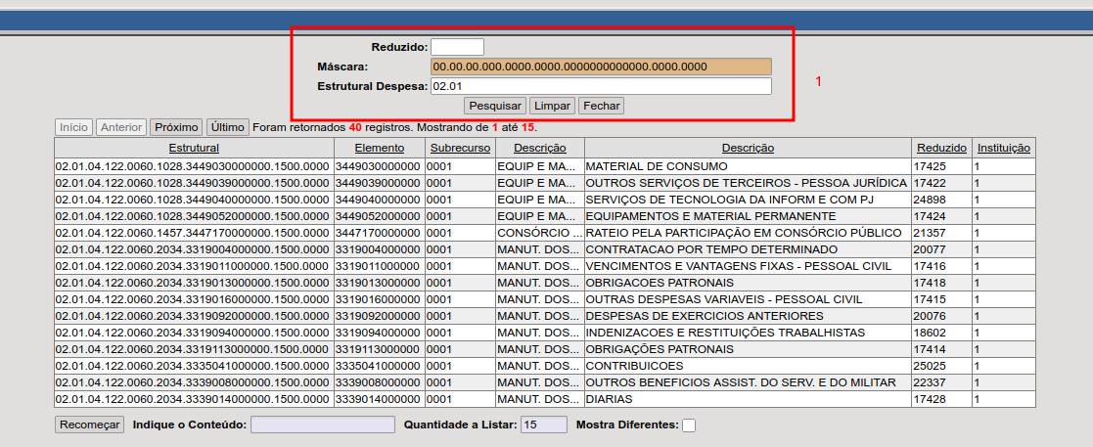Focus the Indique o Conteúdo field
The height and width of the screenshot is (447, 1093).
[x=322, y=425]
